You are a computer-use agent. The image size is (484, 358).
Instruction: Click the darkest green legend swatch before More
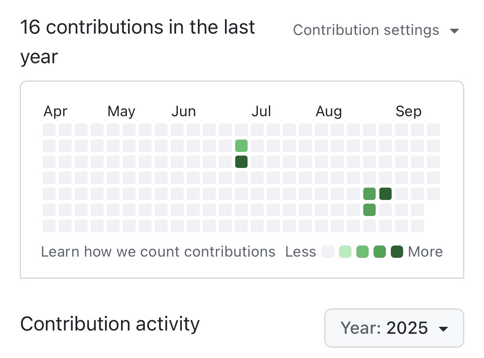[x=397, y=252]
